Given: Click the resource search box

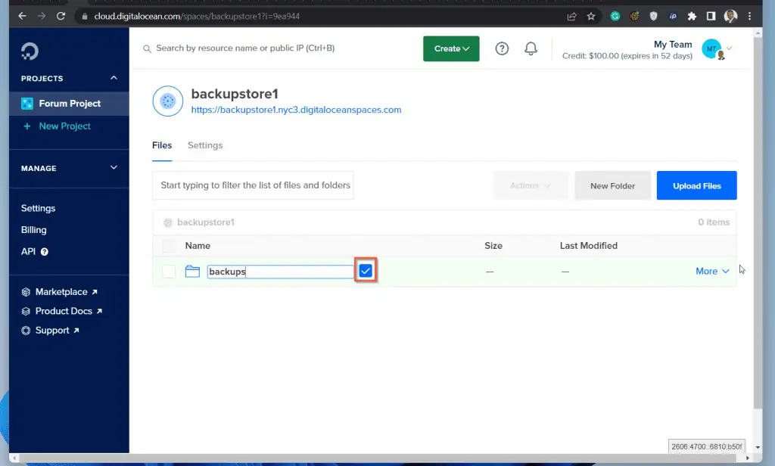Looking at the screenshot, I should click(x=245, y=48).
